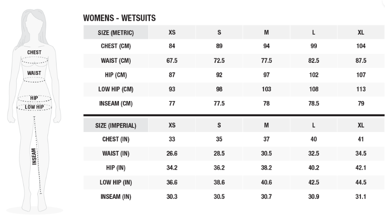The height and width of the screenshot is (220, 385).
Task: Click the CHEST (CM) row label
Action: tap(116, 46)
